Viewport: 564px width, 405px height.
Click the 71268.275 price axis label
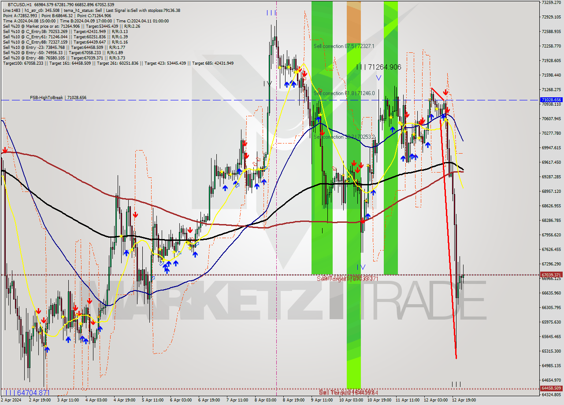pyautogui.click(x=552, y=89)
